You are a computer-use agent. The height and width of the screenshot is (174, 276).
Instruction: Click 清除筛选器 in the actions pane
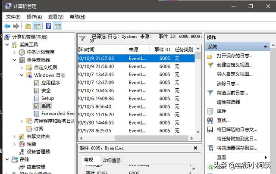(229, 102)
